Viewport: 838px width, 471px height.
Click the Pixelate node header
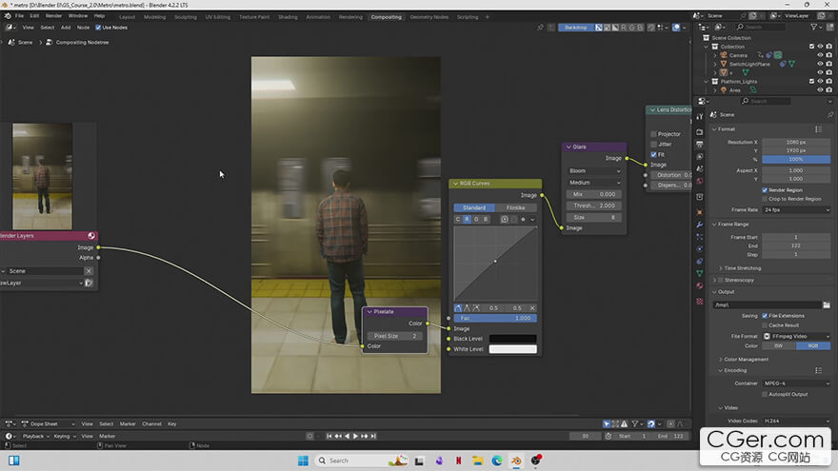coord(395,311)
